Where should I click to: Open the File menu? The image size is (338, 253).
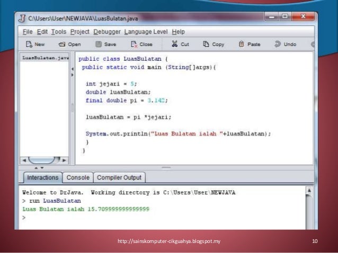tap(28, 32)
